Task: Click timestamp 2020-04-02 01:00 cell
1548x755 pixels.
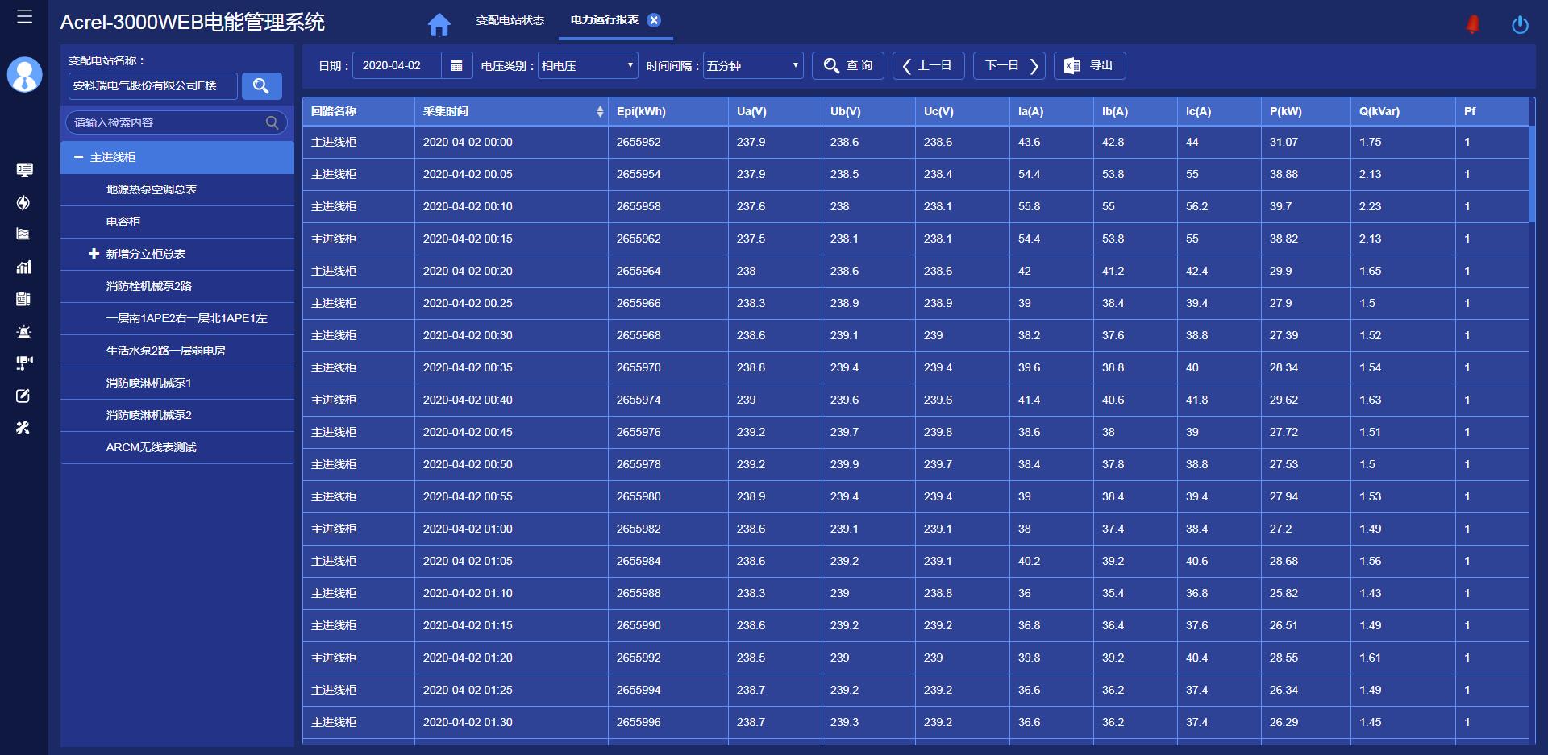Action: click(x=468, y=529)
